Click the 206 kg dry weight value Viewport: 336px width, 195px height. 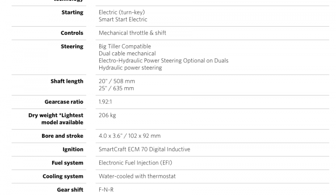point(107,115)
